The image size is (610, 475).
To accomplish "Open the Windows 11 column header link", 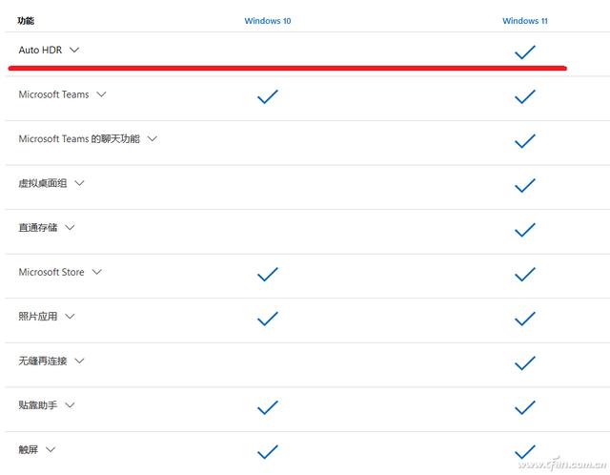I will 525,20.
